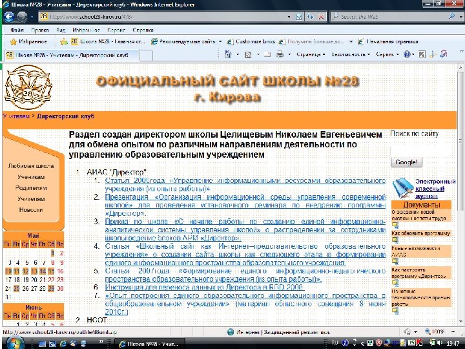Viewport: 465px width, 349px height.
Task: Click the Избранное star favorites button
Action: (x=28, y=41)
